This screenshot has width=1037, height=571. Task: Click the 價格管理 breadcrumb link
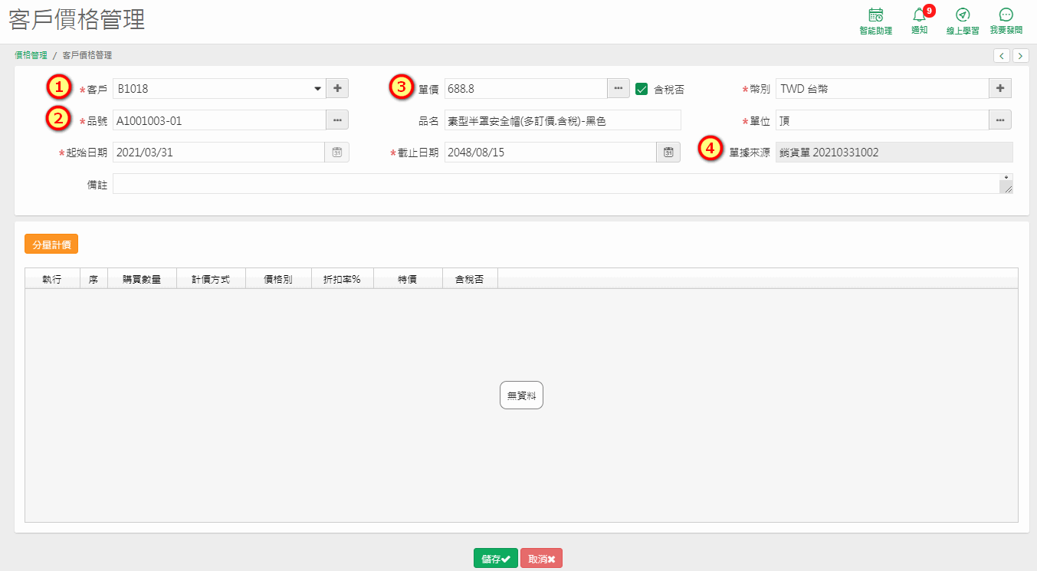[31, 55]
